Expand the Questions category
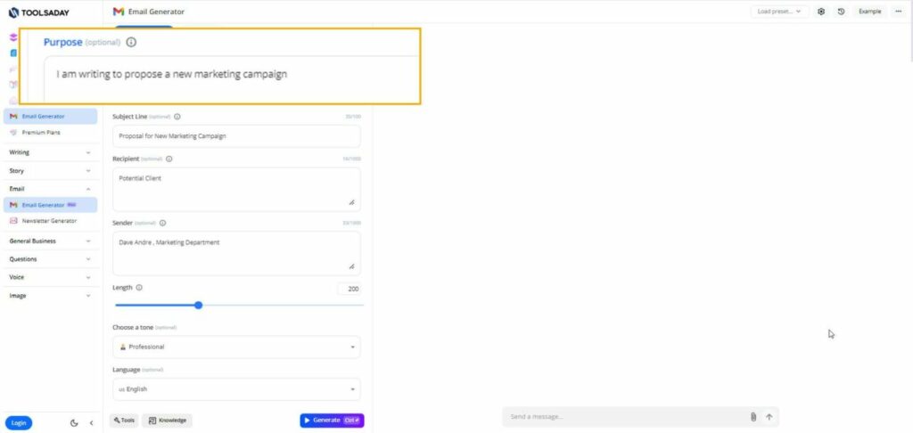Screen dimensions: 913x433 click(51, 259)
